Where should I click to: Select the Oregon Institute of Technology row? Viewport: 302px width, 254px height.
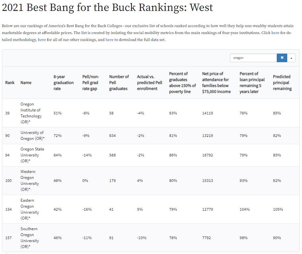(31, 113)
